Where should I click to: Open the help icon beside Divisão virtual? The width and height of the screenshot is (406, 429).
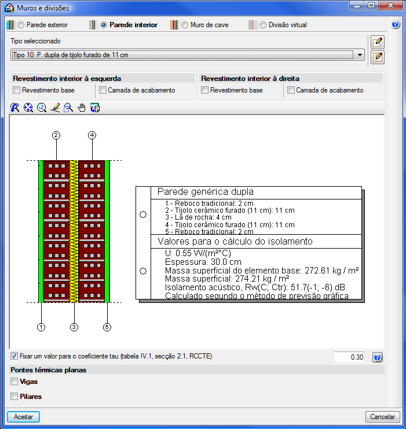coord(396,25)
